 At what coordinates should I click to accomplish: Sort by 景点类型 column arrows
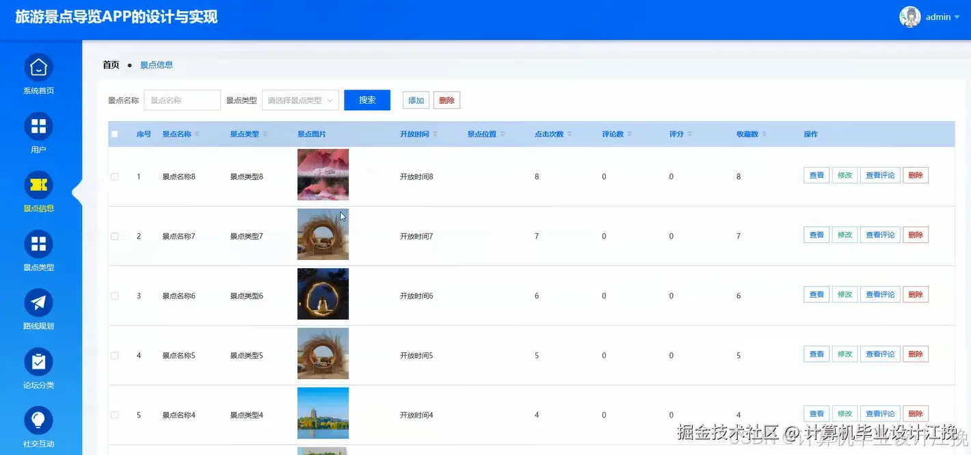point(265,134)
